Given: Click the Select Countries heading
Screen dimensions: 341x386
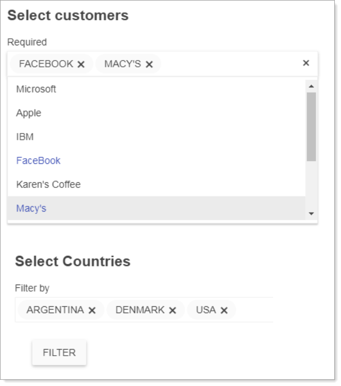Looking at the screenshot, I should [72, 261].
